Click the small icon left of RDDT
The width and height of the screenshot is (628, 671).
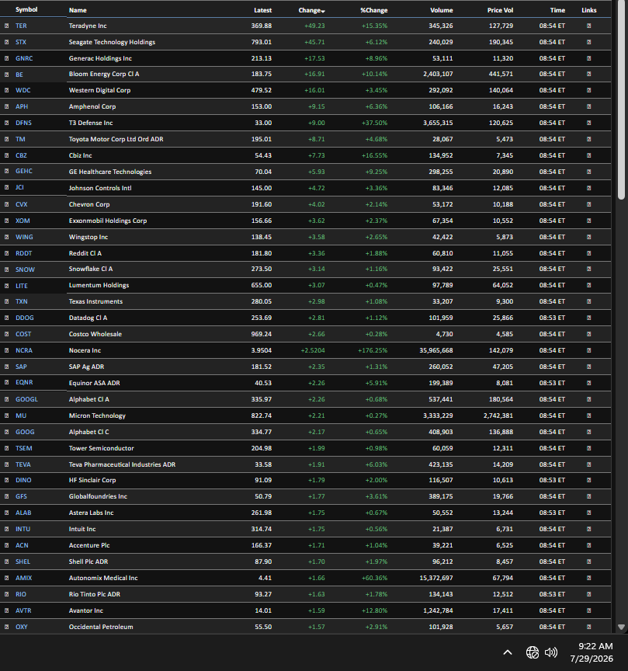6,253
